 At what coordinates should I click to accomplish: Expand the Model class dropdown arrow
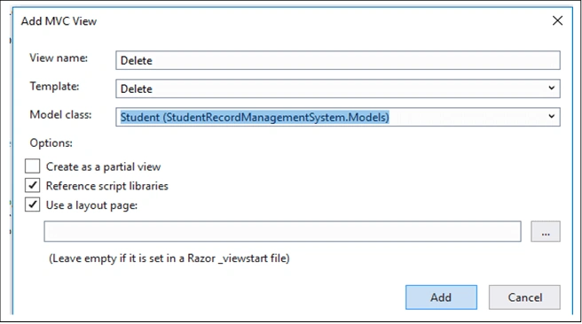552,116
